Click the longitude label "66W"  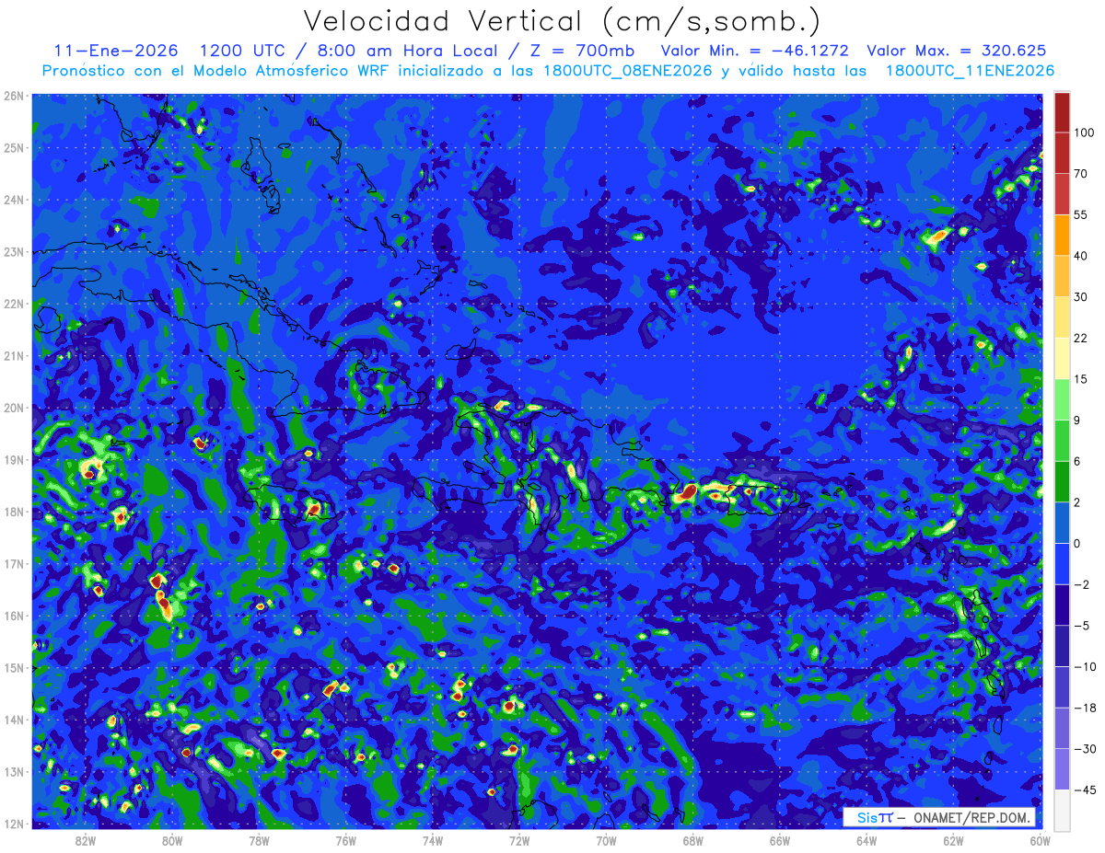pos(779,842)
